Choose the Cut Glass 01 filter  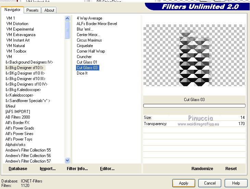87,62
